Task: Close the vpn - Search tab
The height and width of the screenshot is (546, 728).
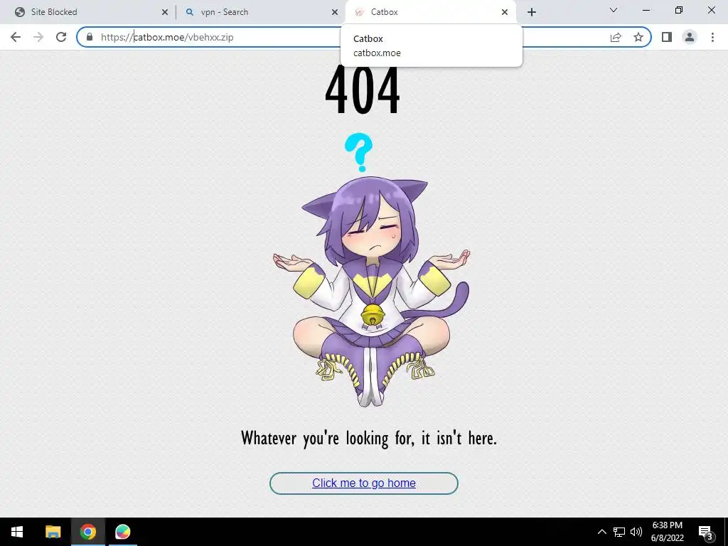Action: pos(335,12)
